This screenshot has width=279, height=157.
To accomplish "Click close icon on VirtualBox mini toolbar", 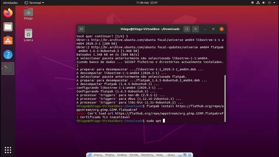I will click(190, 155).
